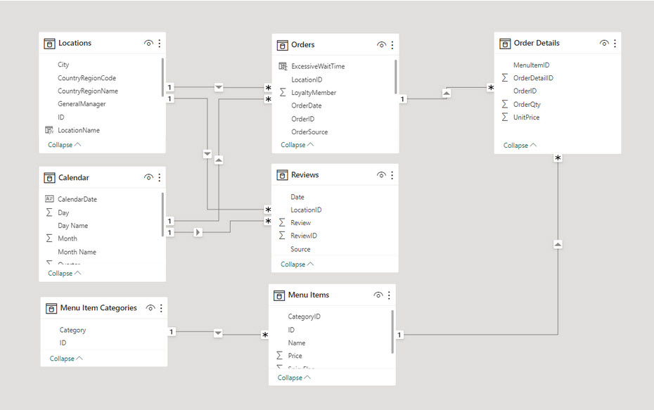Click the sigma icon next to Price
654x410 pixels.
[x=279, y=355]
